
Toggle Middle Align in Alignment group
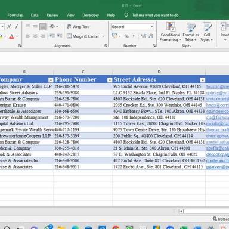[x=35, y=26]
